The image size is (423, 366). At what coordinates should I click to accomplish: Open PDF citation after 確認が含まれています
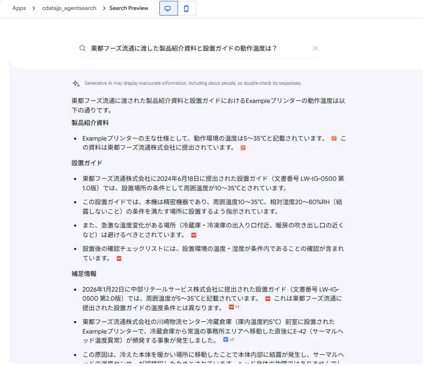tap(119, 259)
